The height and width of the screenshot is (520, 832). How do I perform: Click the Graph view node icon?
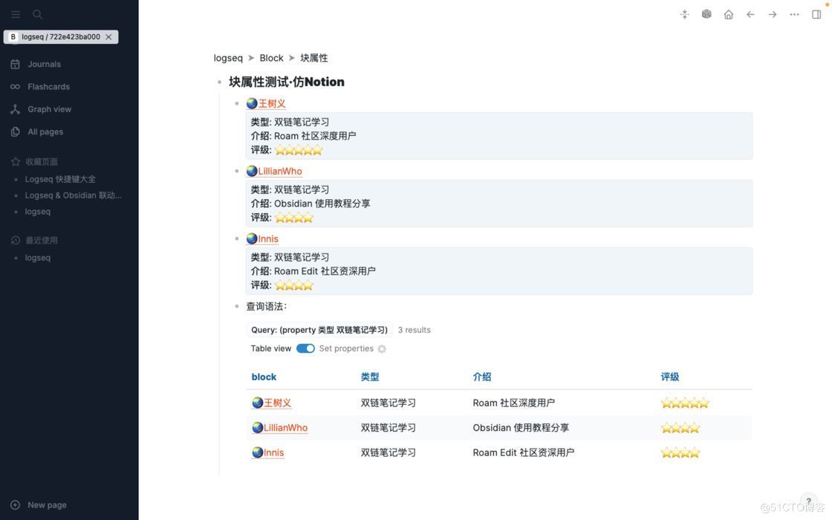tap(16, 109)
